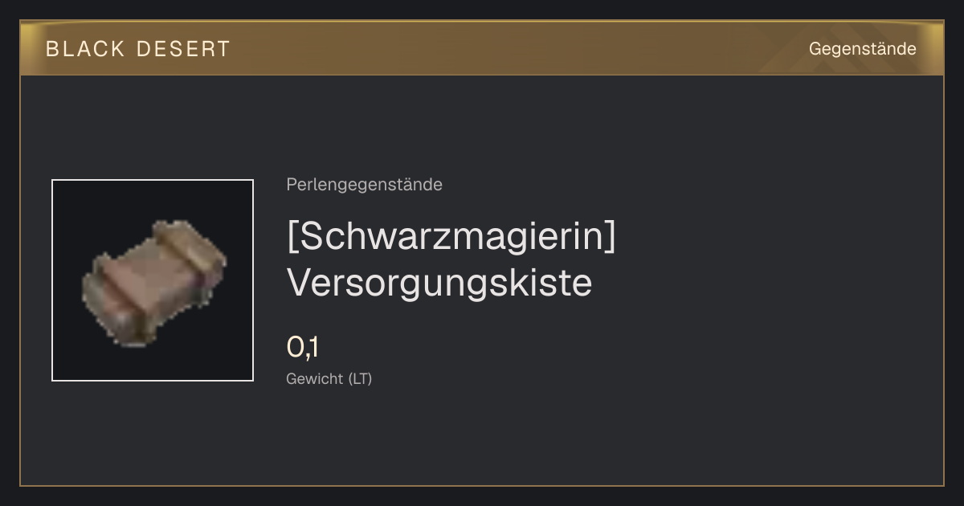The image size is (964, 506).
Task: Select the Perlengegenstände category label
Action: tap(364, 185)
